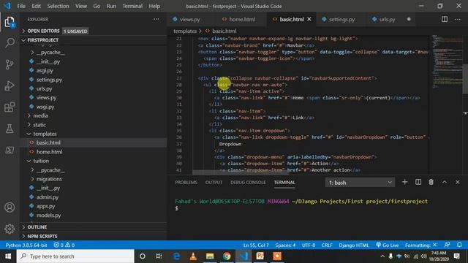Open the File menu

[21, 6]
